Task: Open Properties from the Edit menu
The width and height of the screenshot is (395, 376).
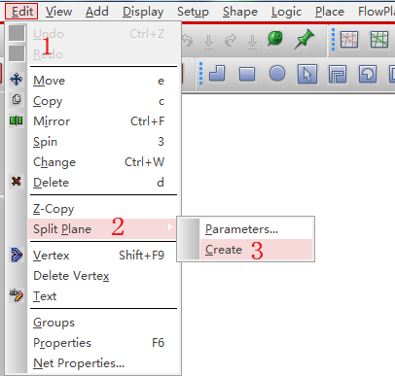Action: coord(102,343)
